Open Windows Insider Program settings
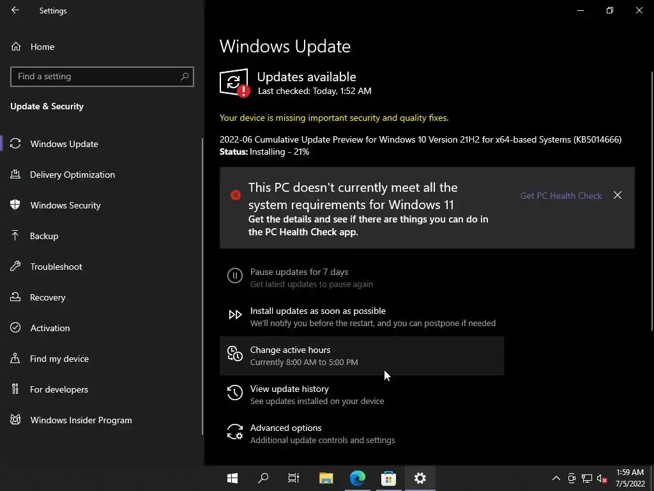The image size is (654, 491). coord(102,420)
